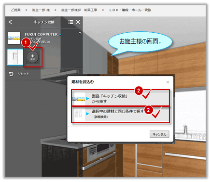Close the キッチン収納 panel with X
Screen dimensions: 211x182
(78, 22)
